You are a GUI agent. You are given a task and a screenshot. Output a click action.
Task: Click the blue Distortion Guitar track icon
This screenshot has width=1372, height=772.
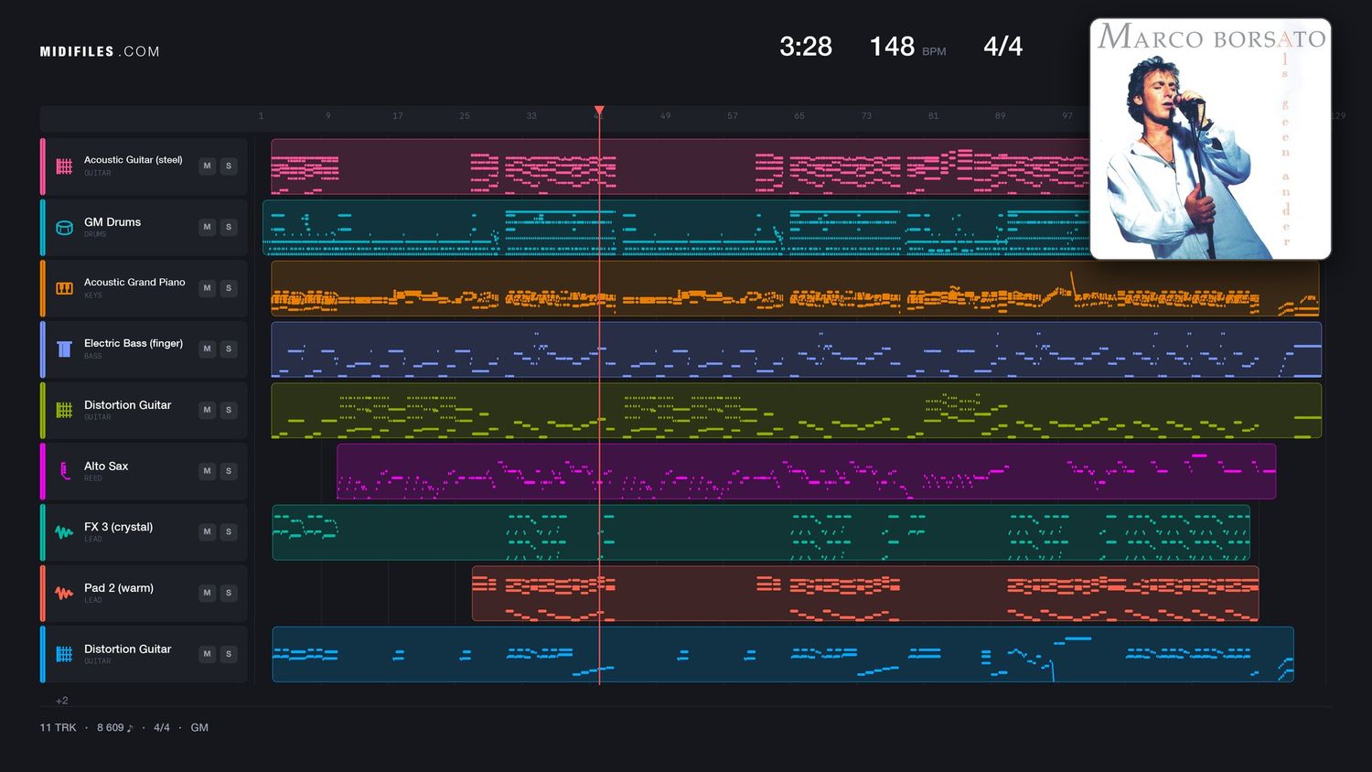coord(64,654)
